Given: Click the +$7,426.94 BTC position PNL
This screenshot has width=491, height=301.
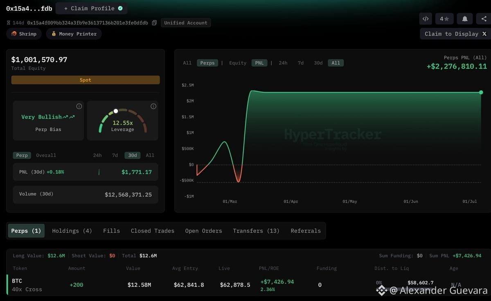Looking at the screenshot, I should click(x=277, y=282).
